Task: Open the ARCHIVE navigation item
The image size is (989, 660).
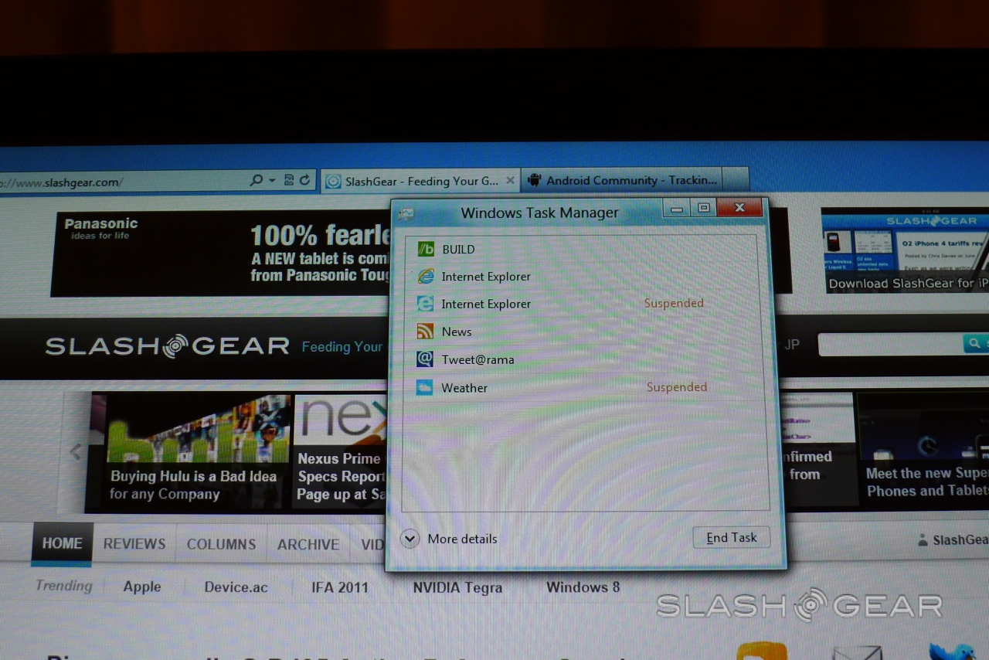Action: [308, 544]
